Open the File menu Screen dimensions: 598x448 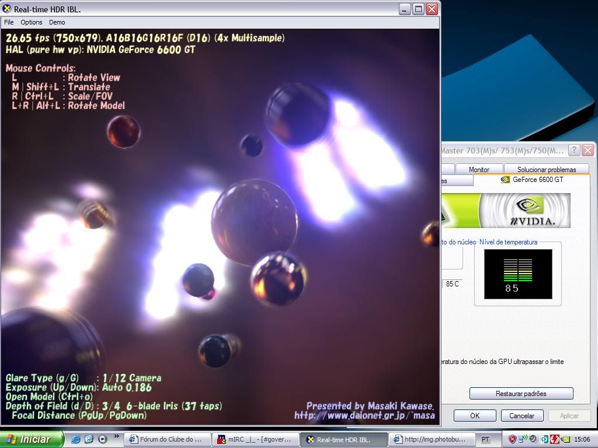9,22
